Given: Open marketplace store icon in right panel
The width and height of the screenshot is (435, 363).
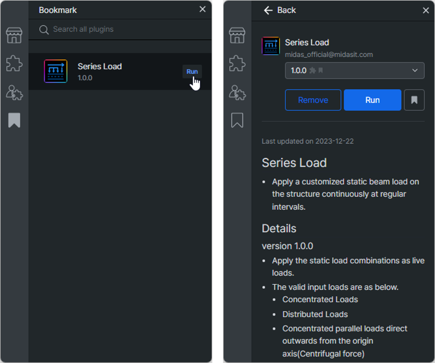Looking at the screenshot, I should [x=237, y=35].
